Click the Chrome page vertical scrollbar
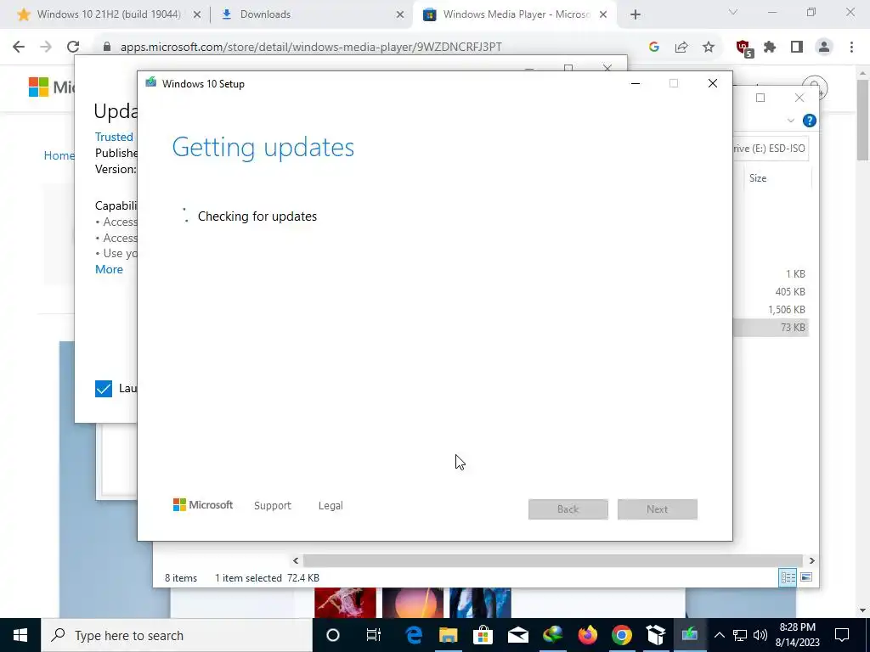The width and height of the screenshot is (870, 652). click(x=862, y=119)
